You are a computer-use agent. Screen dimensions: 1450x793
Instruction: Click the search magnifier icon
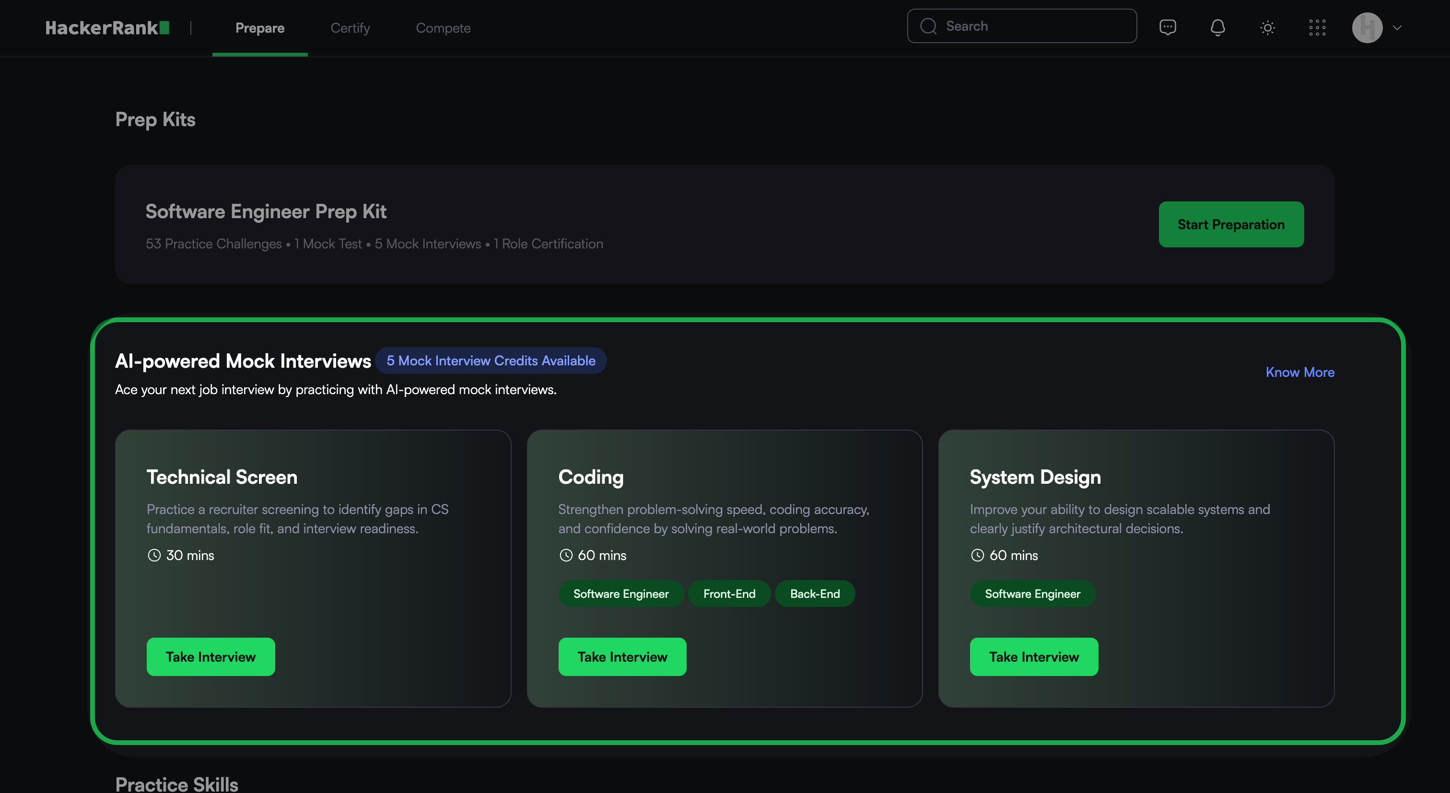928,26
